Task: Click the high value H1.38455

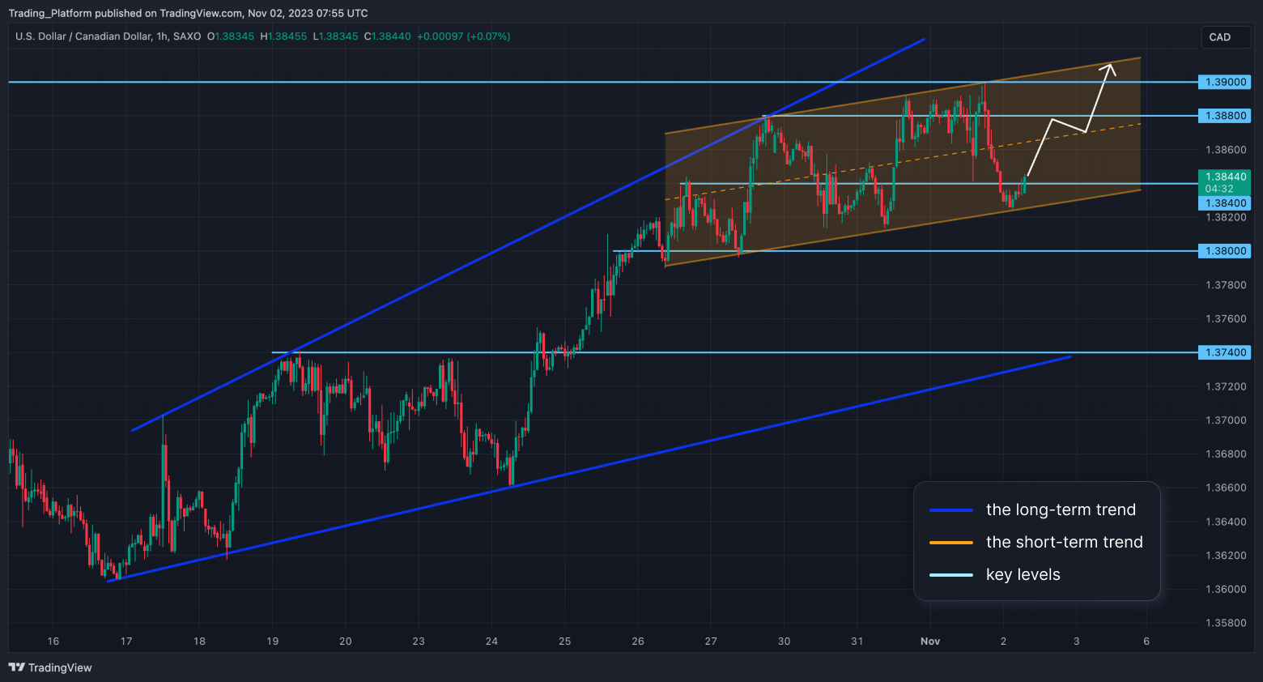Action: 283,36
